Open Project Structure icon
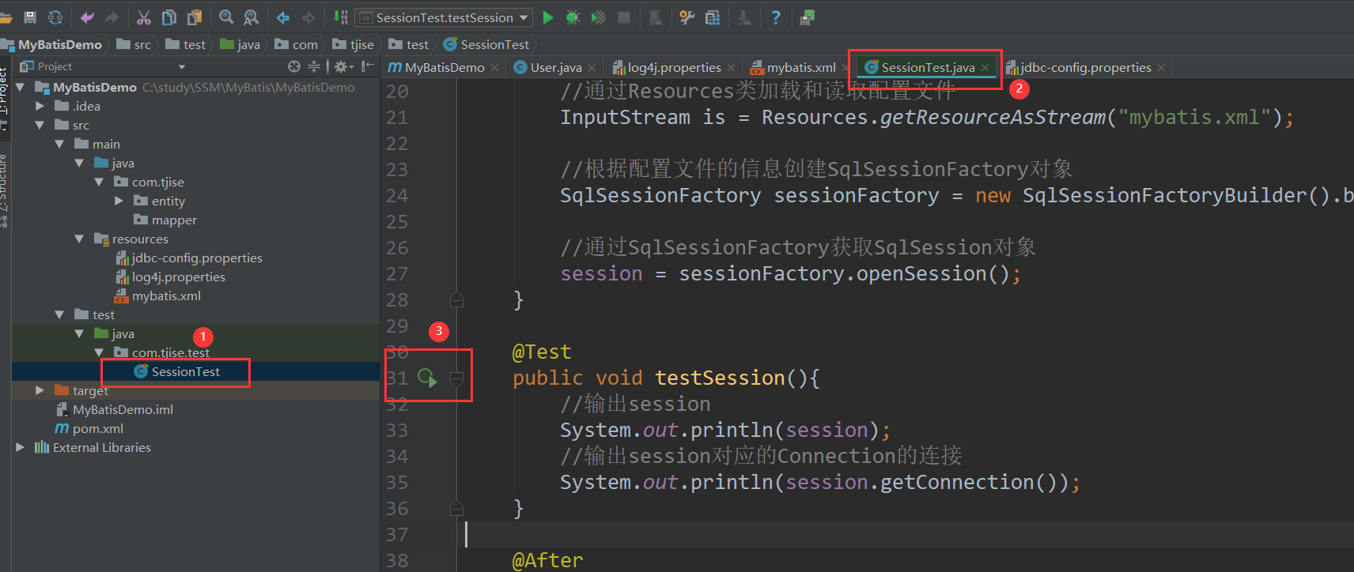 click(x=713, y=17)
